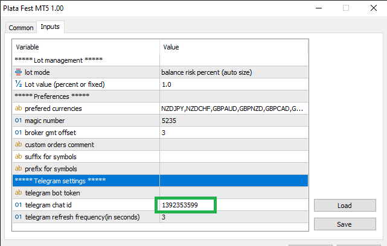Image resolution: width=387 pixels, height=246 pixels.
Task: Click the prefix for symbols value cell
Action: (234, 169)
